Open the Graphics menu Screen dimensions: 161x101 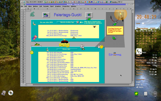click(58, 6)
